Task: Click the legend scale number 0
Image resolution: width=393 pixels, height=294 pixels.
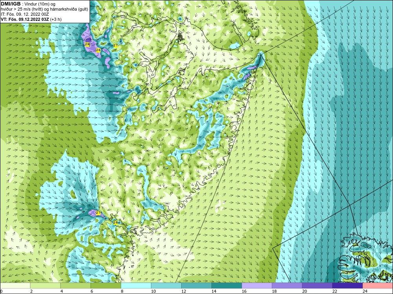Action: [1, 291]
